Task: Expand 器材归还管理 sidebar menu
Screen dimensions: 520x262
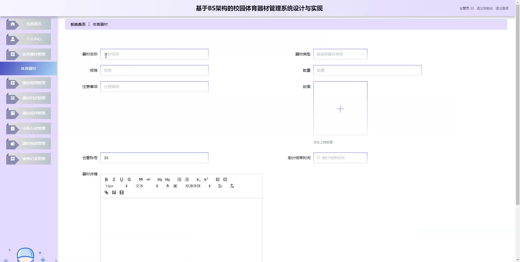Action: [28, 98]
